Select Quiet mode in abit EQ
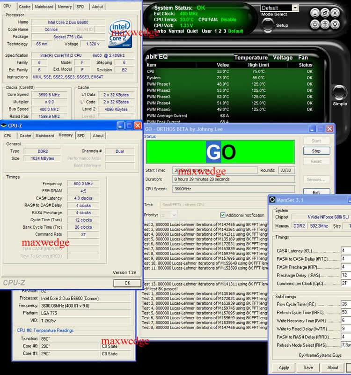The height and width of the screenshot is (375, 351). 192,31
